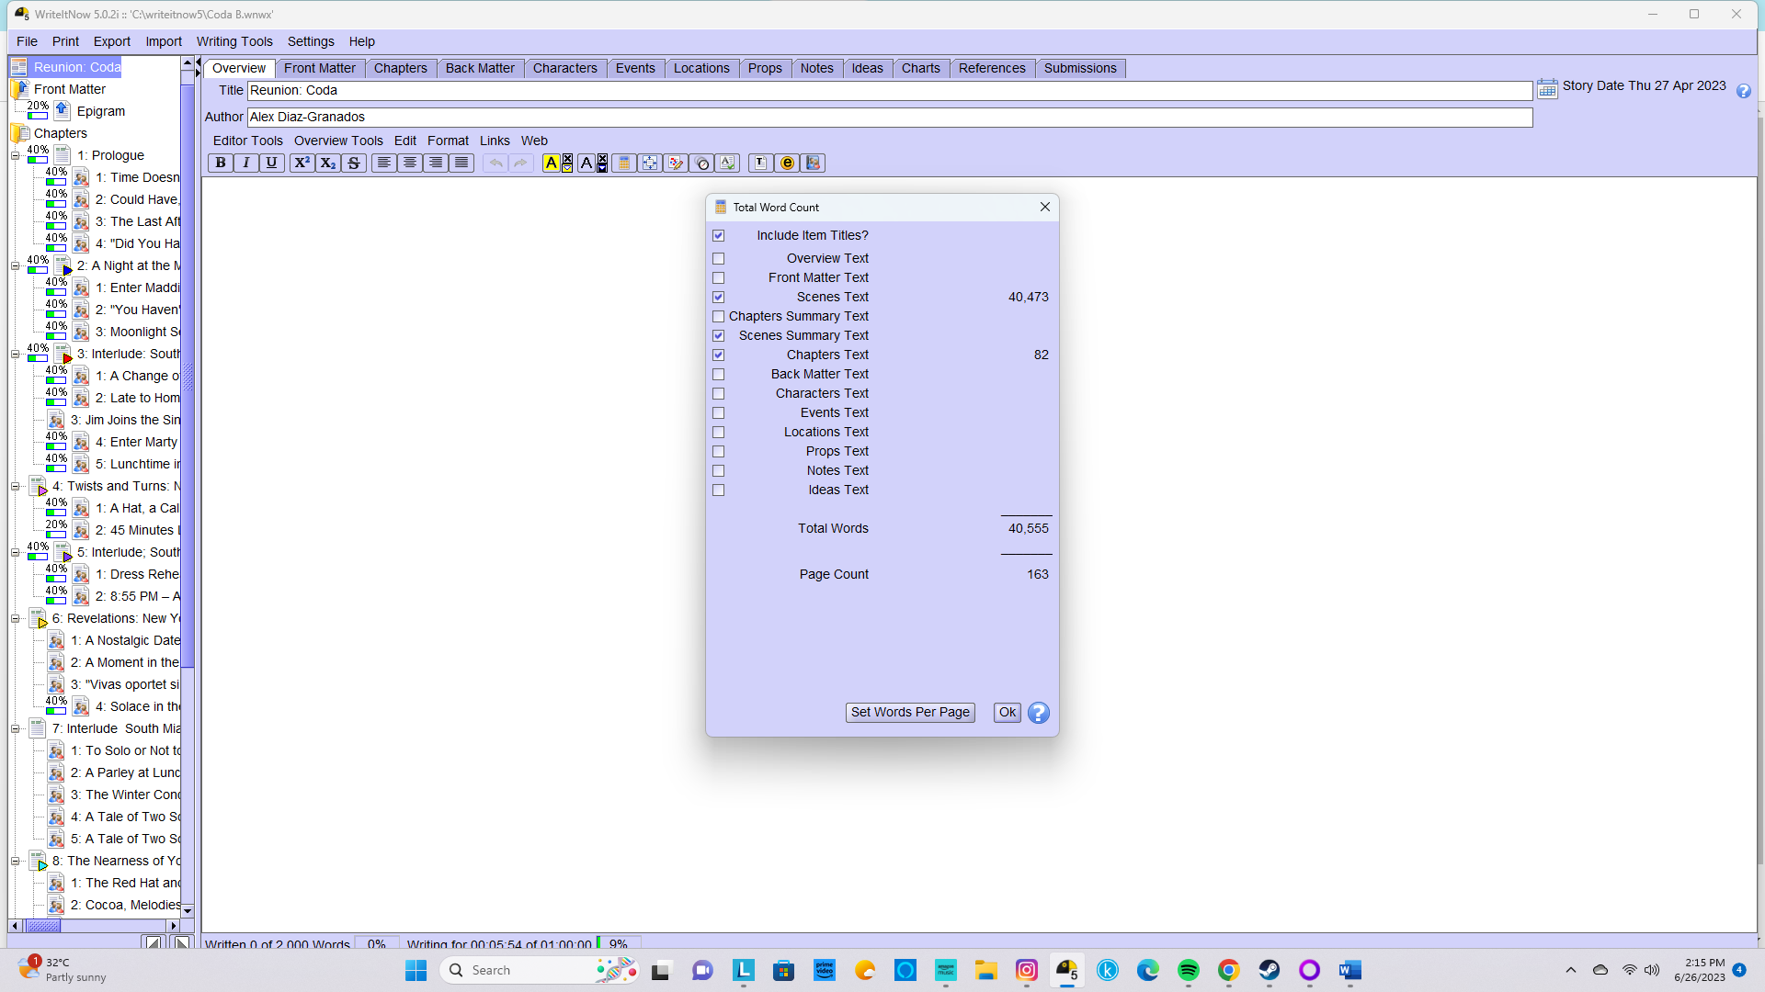The width and height of the screenshot is (1765, 992).
Task: Open the word count calculator icon
Action: 624,163
